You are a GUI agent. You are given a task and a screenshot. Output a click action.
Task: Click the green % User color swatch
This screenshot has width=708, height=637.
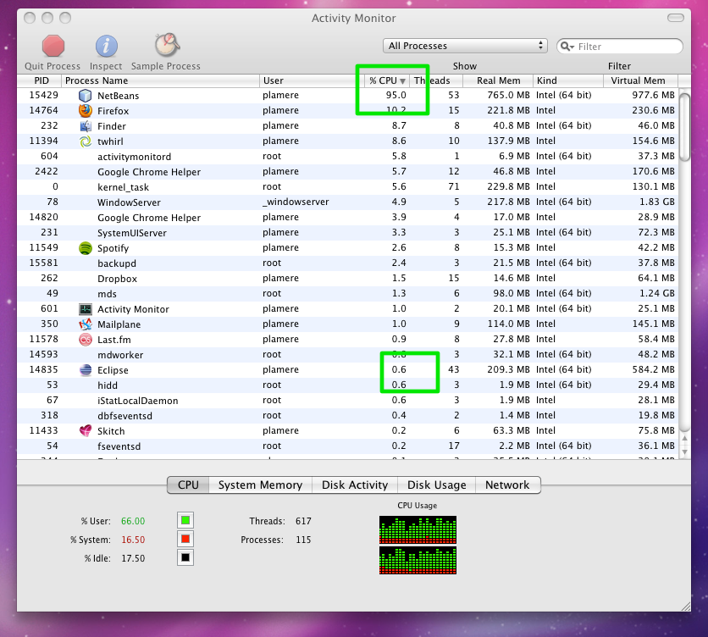pos(185,520)
